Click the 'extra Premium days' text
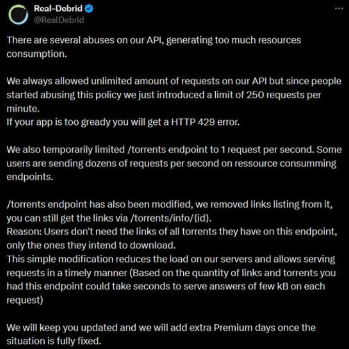Image resolution: width=349 pixels, height=349 pixels. coord(240,328)
